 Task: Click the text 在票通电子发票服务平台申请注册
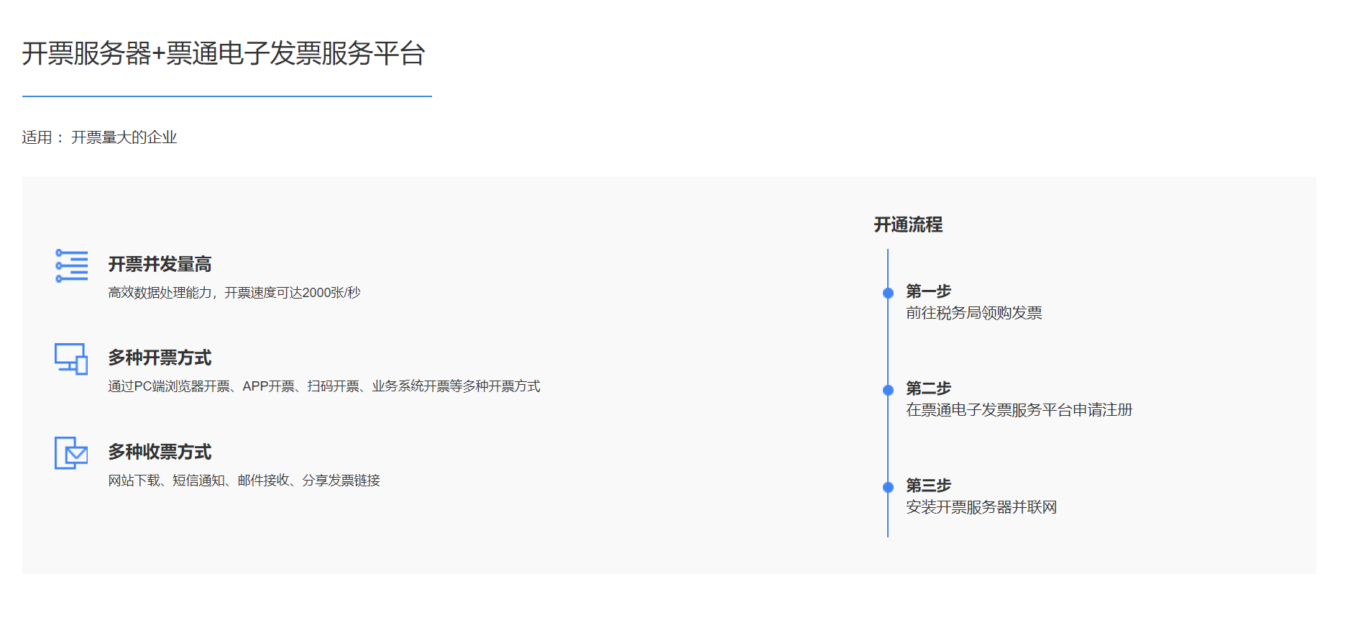(1019, 410)
